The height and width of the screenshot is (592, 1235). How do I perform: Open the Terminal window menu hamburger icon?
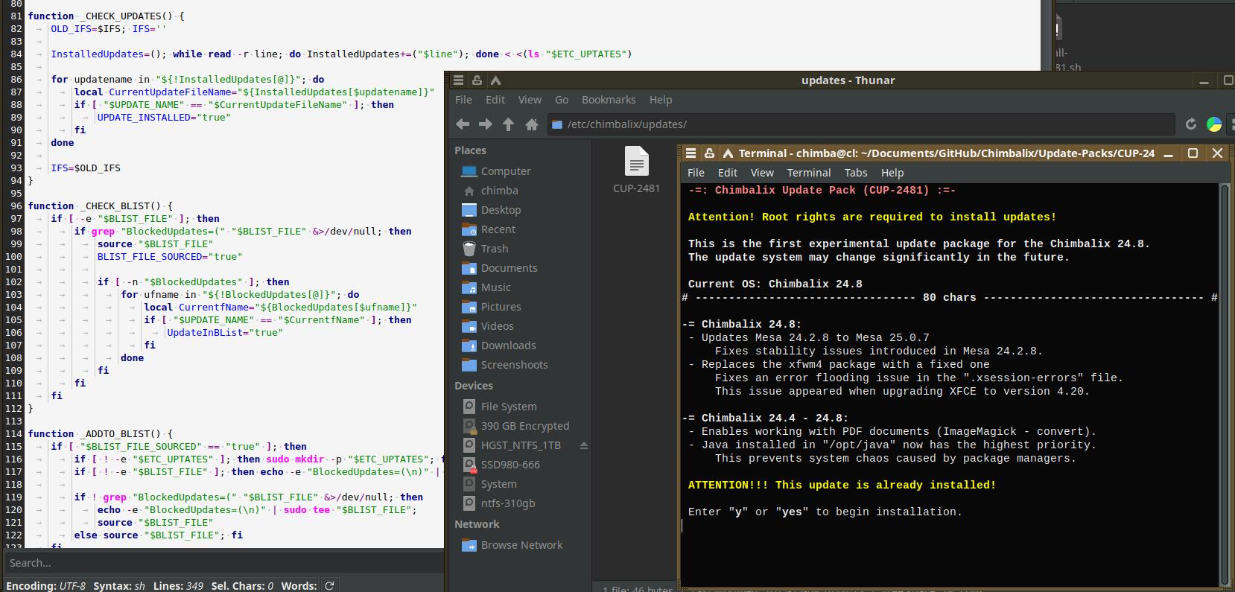[x=690, y=153]
